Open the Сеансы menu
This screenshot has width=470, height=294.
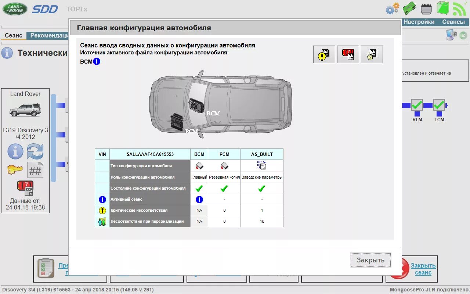click(x=453, y=22)
